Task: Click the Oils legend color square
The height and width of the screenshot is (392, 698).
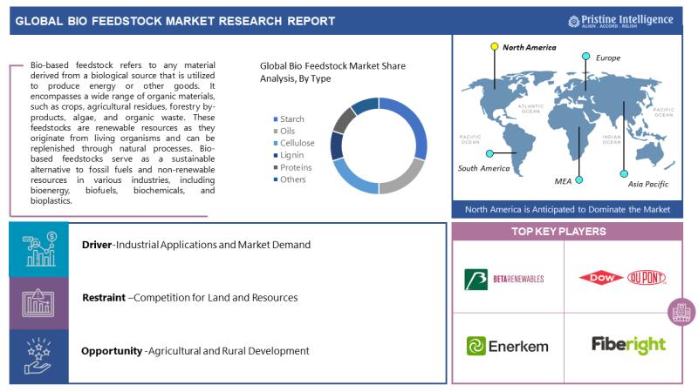Action: [x=276, y=132]
